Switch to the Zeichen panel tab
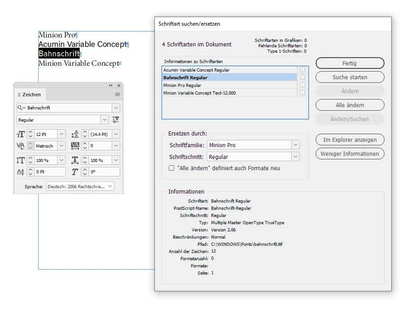Screen dimensions: 407x316 (x=30, y=95)
